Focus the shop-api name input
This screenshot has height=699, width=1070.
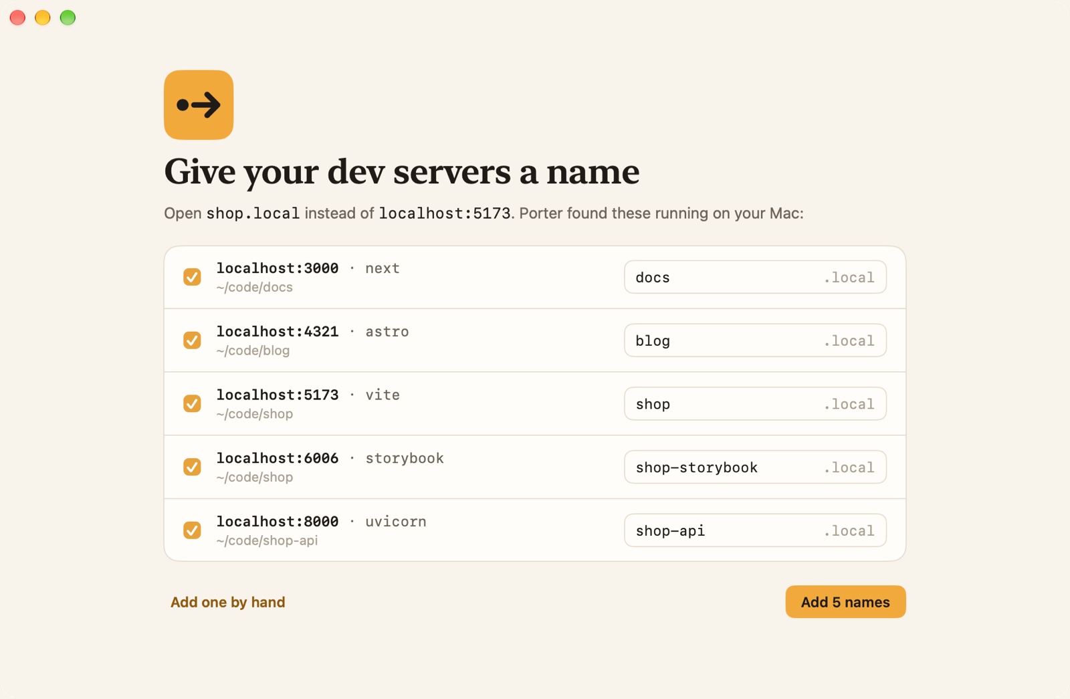(755, 530)
